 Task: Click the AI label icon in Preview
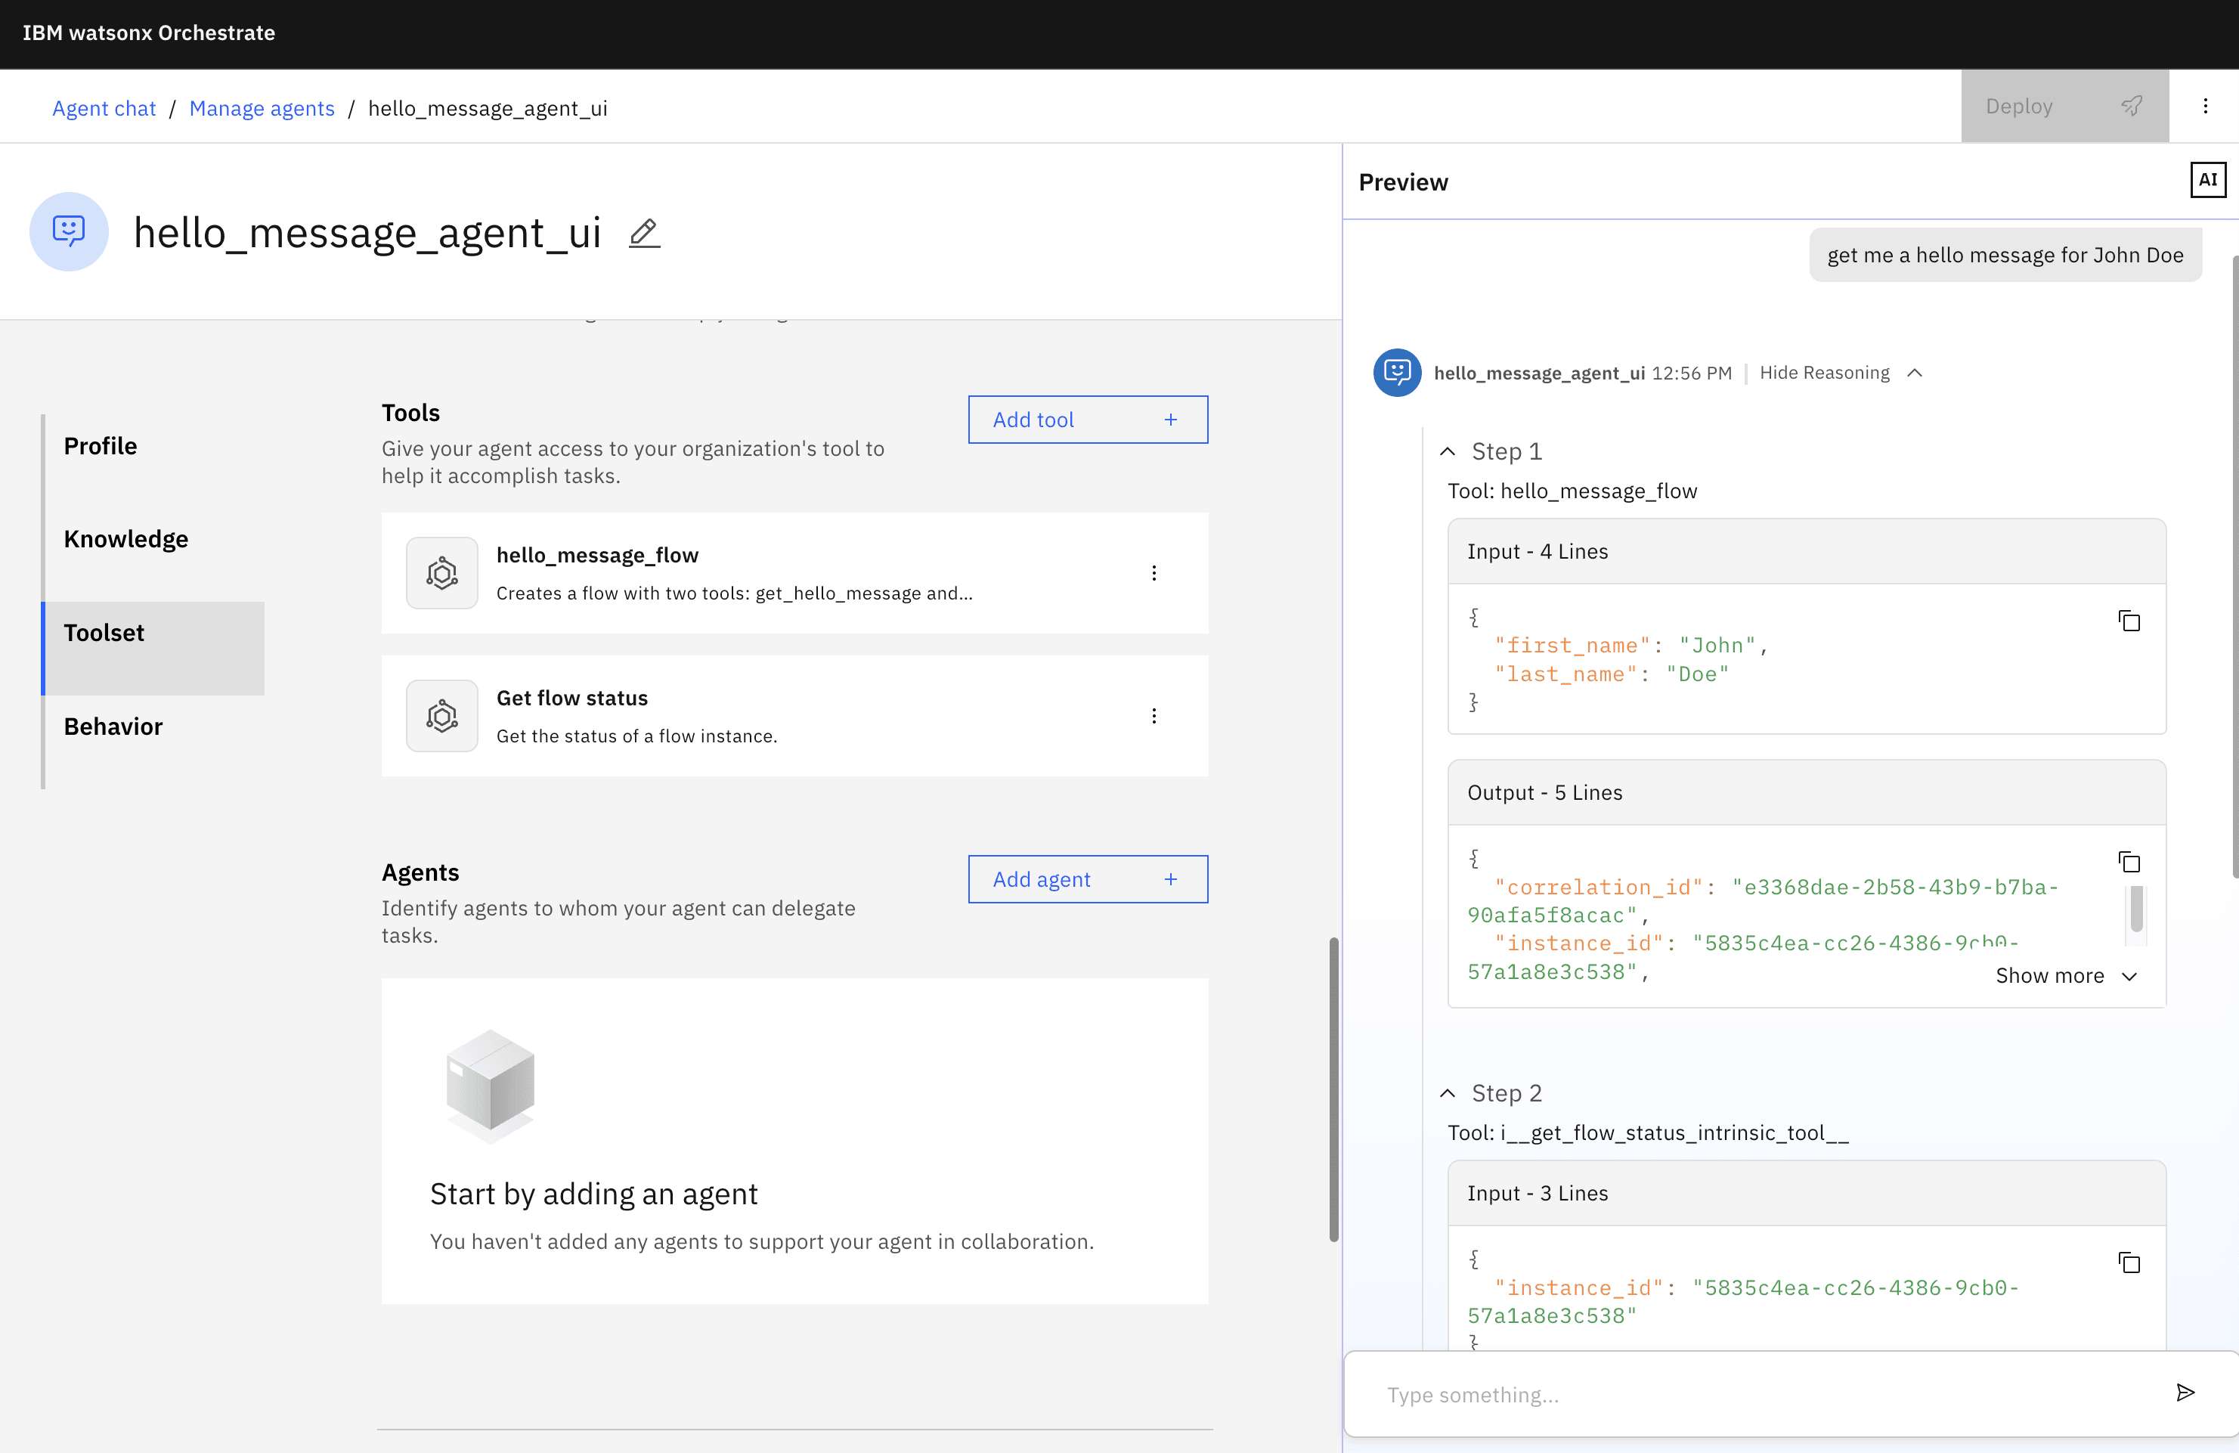point(2207,181)
